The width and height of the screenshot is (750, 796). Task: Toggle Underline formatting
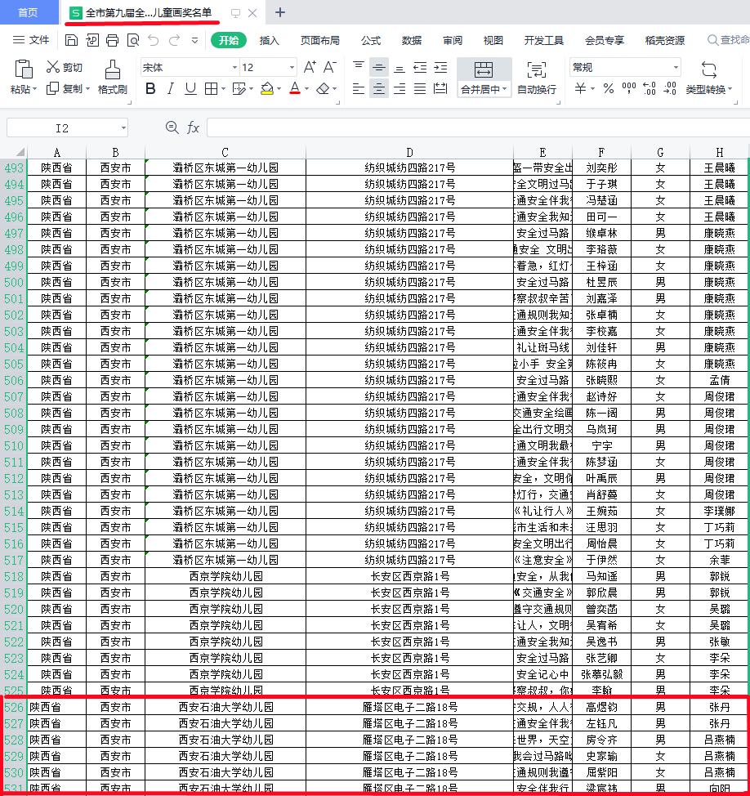pos(190,89)
